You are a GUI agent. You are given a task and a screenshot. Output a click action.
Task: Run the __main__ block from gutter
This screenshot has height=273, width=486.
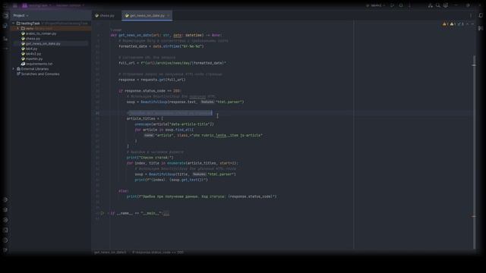pos(103,213)
